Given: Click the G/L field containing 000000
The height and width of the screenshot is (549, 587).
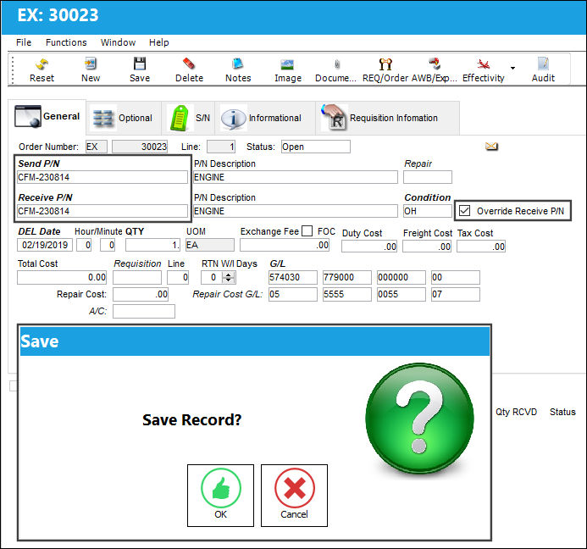Looking at the screenshot, I should [x=401, y=278].
